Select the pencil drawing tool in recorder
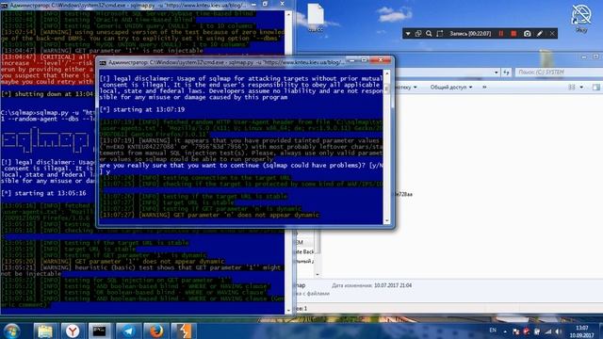603x339 pixels. tap(540, 34)
